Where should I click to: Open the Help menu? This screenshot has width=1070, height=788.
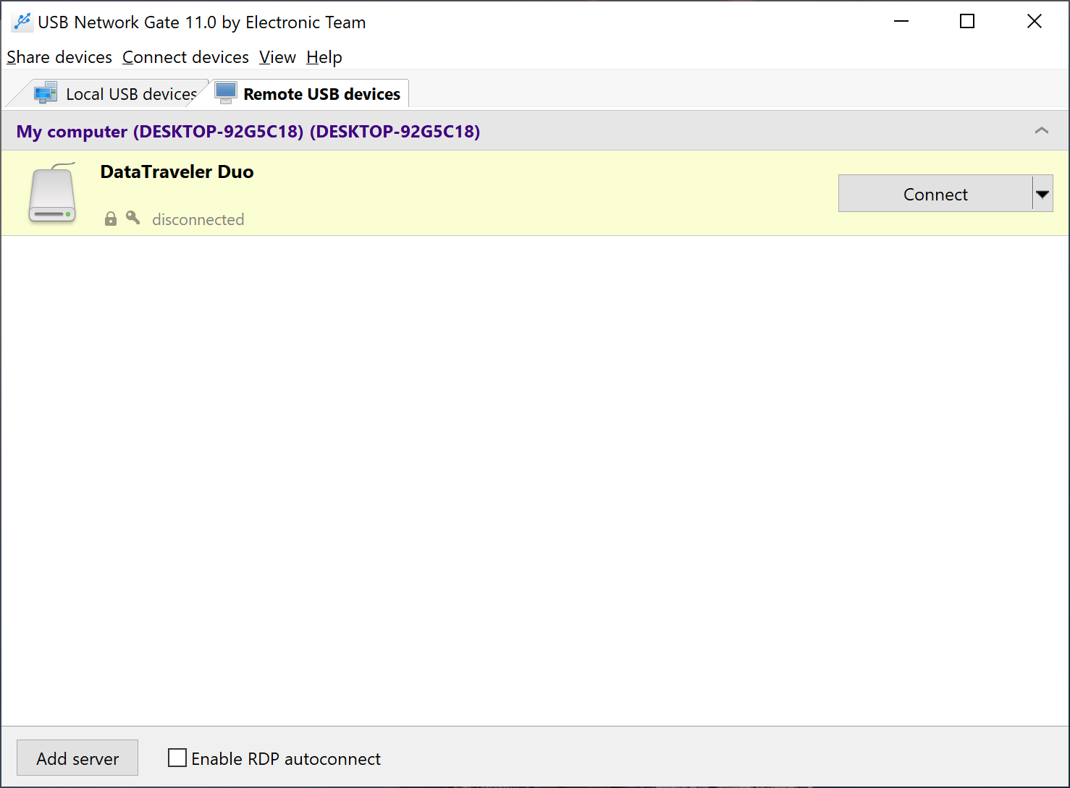(324, 57)
